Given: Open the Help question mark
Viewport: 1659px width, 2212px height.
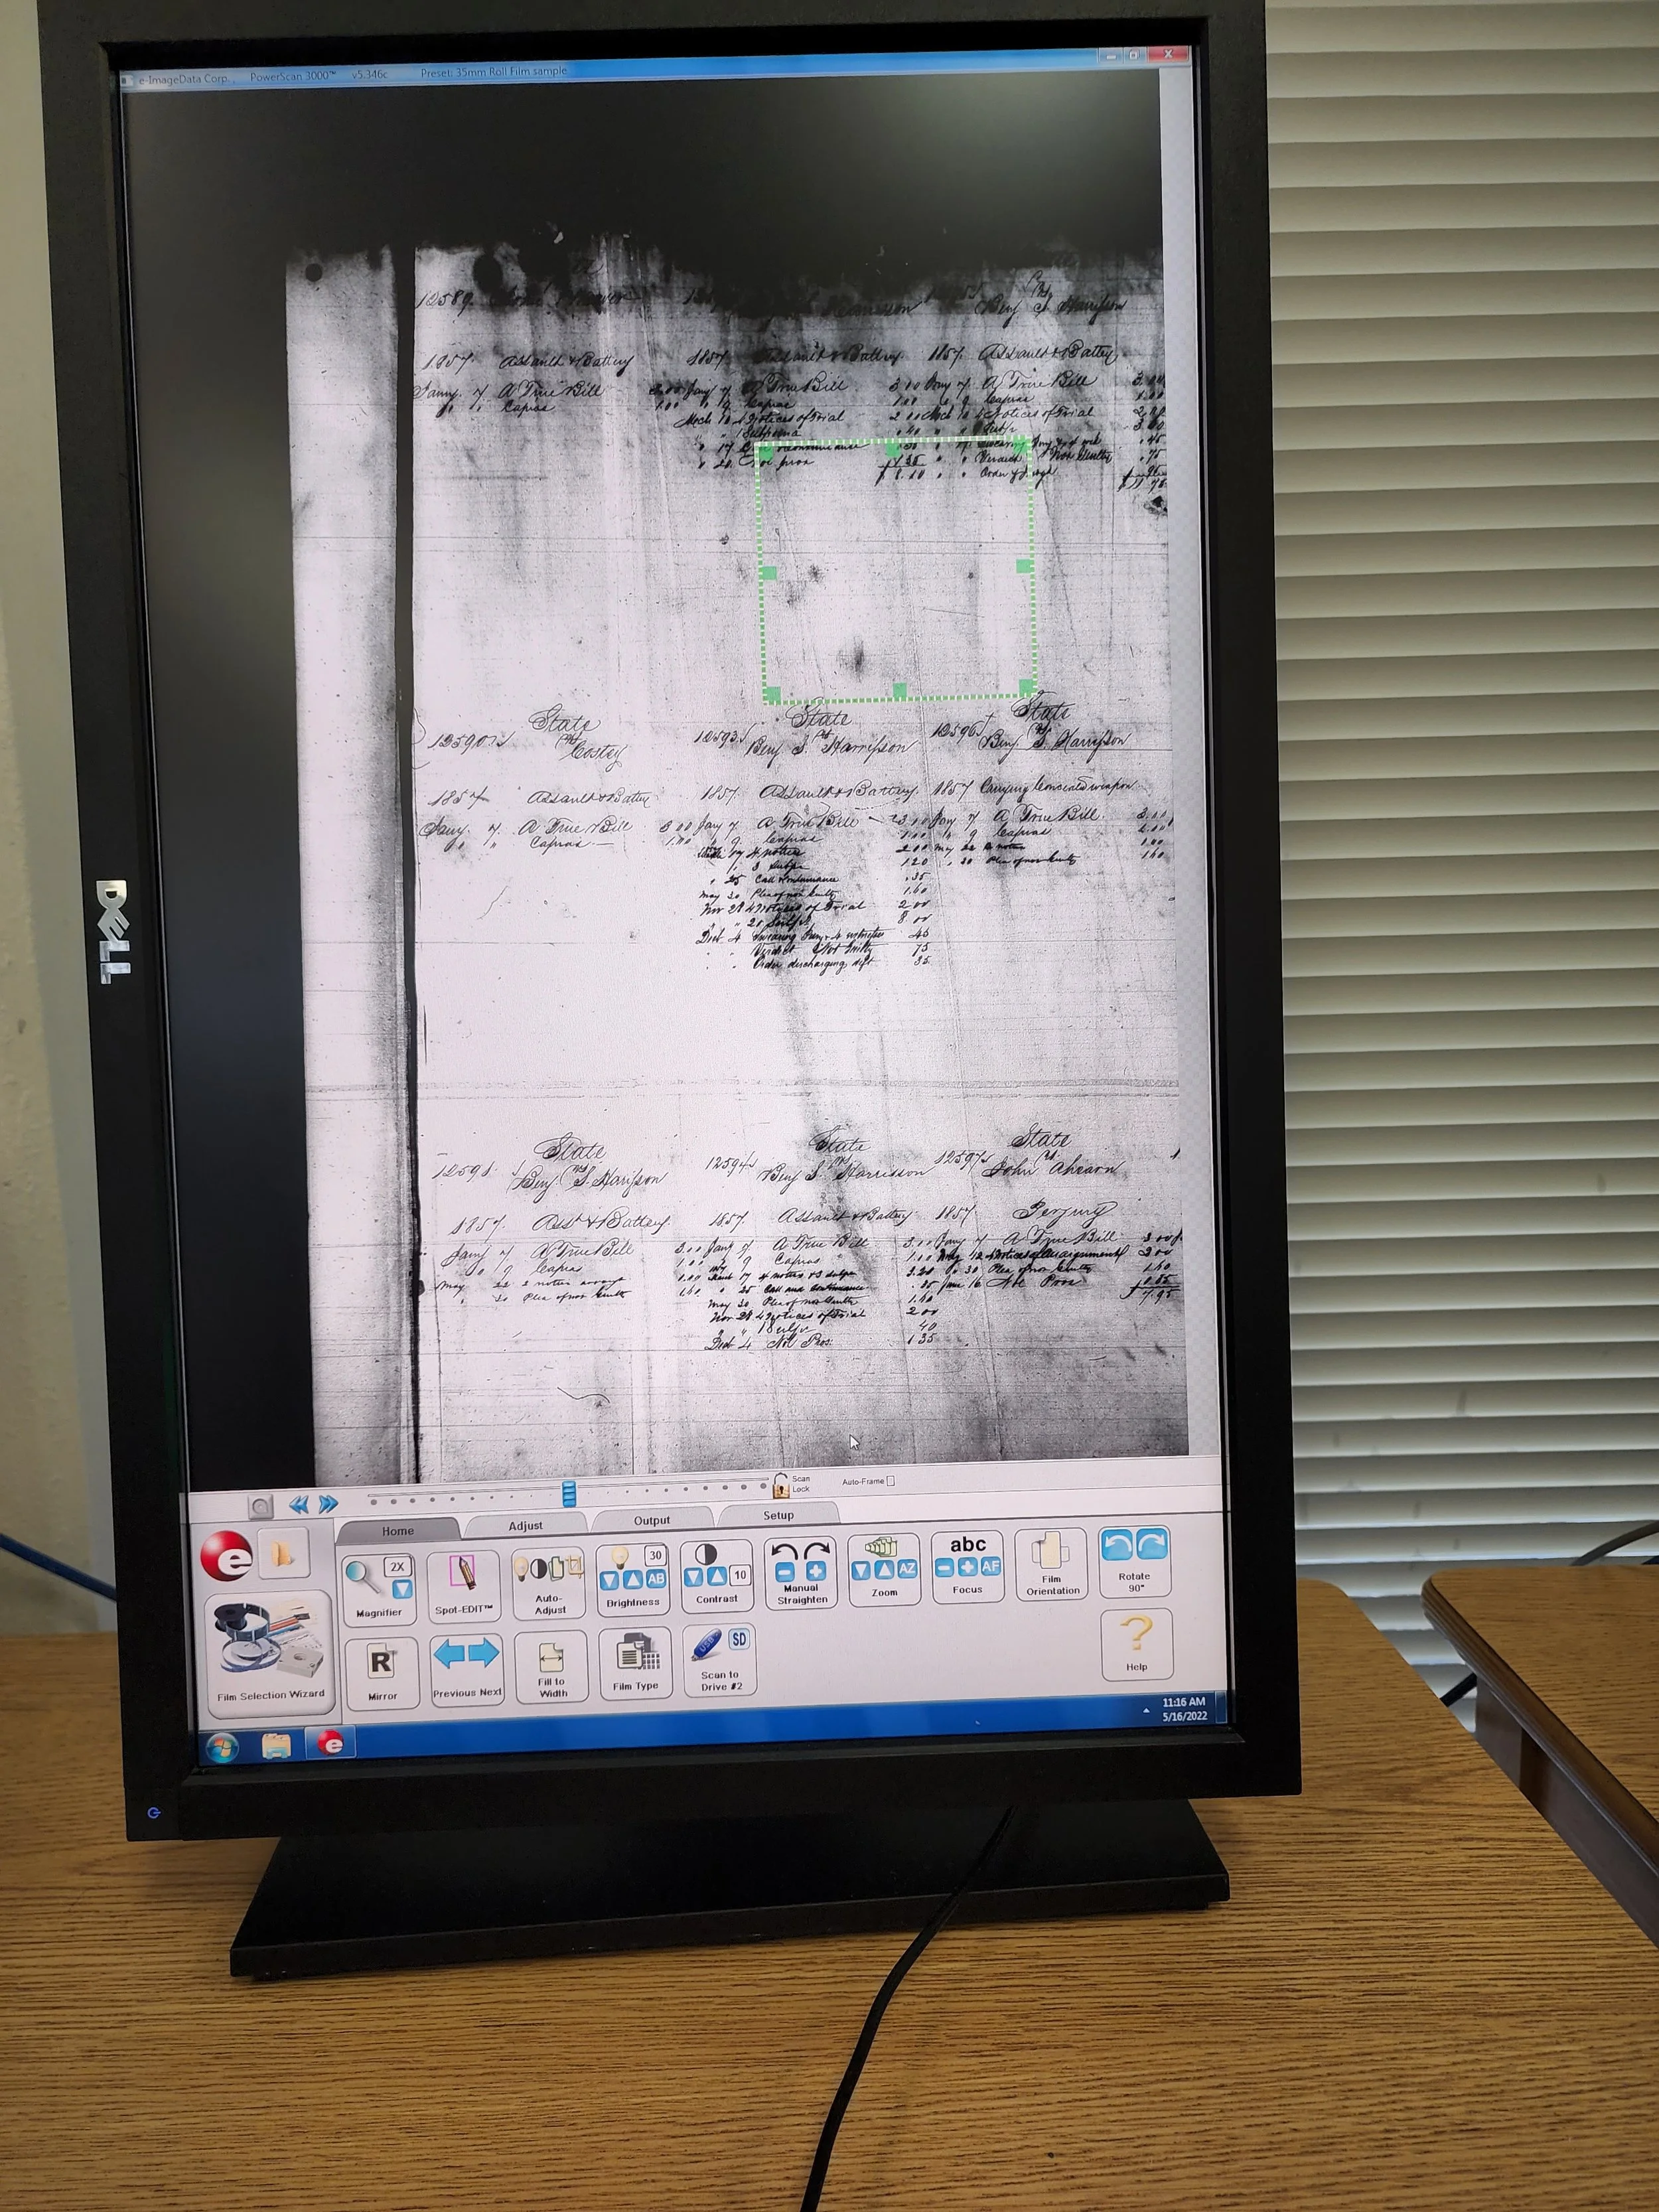Looking at the screenshot, I should point(1136,1643).
